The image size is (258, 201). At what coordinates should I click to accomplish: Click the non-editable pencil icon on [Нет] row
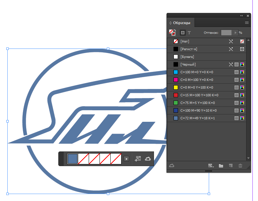[x=231, y=42]
